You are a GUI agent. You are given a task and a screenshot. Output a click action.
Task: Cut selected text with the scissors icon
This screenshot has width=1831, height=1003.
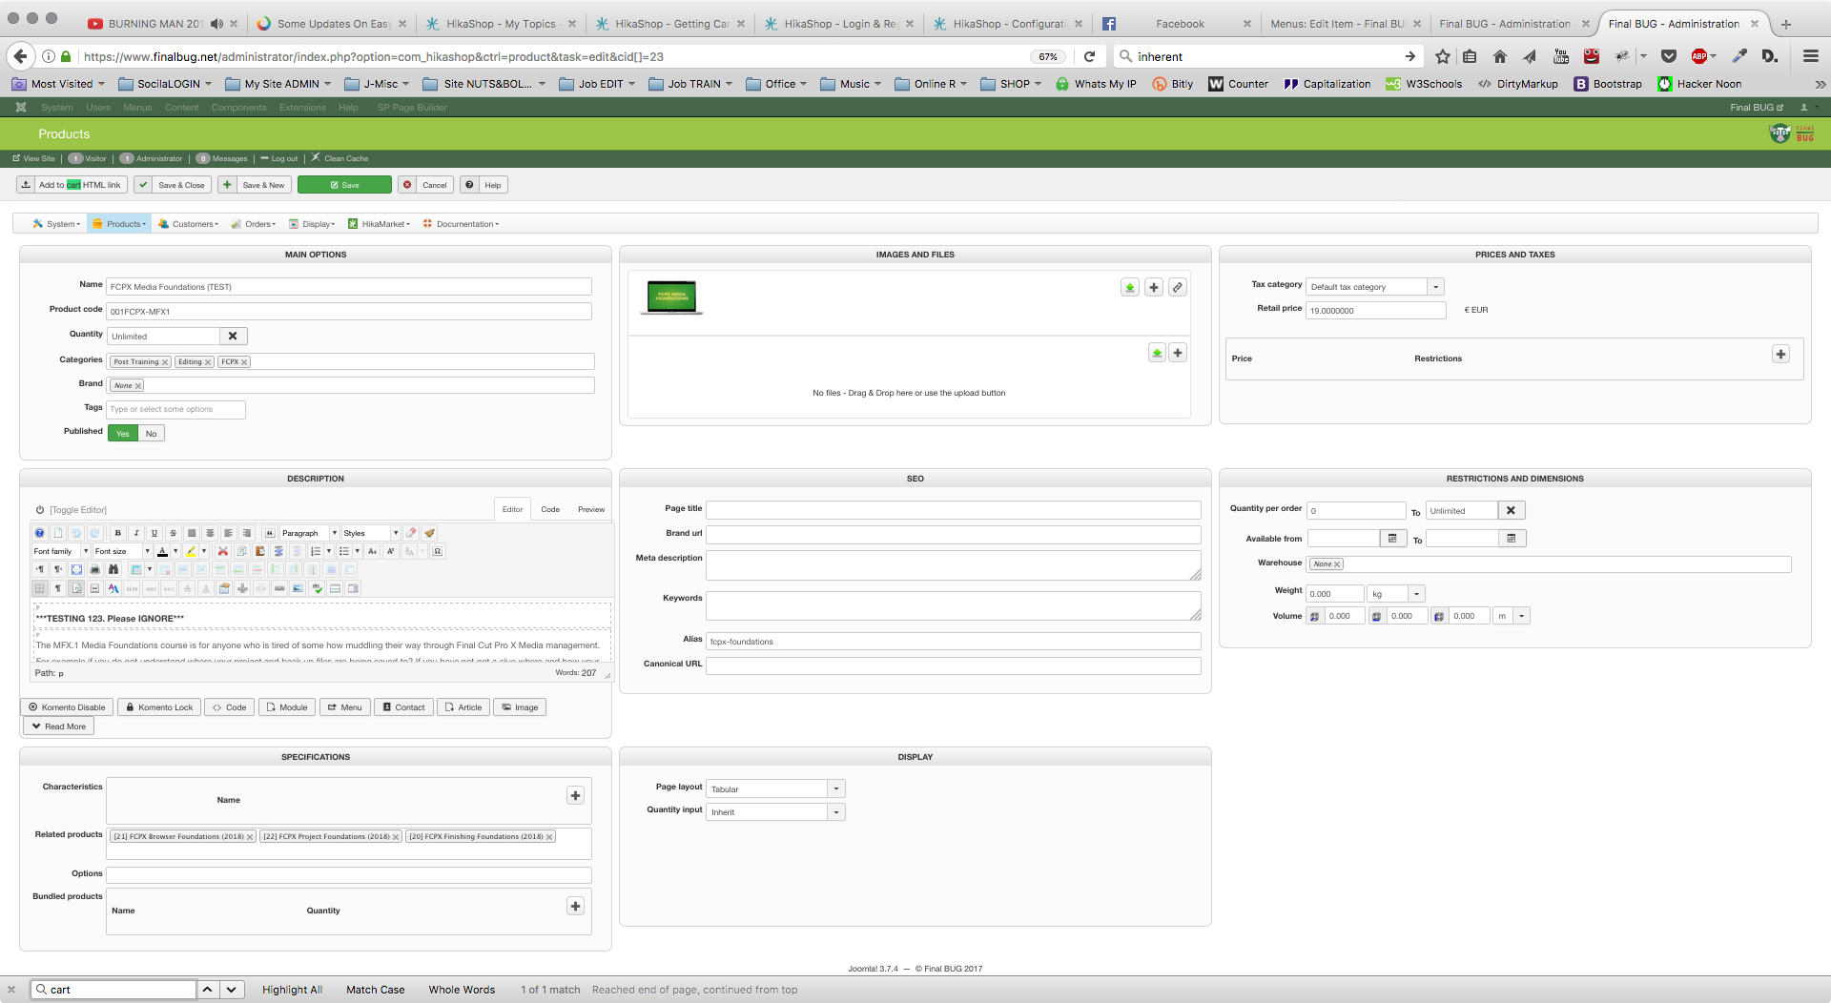click(x=223, y=551)
